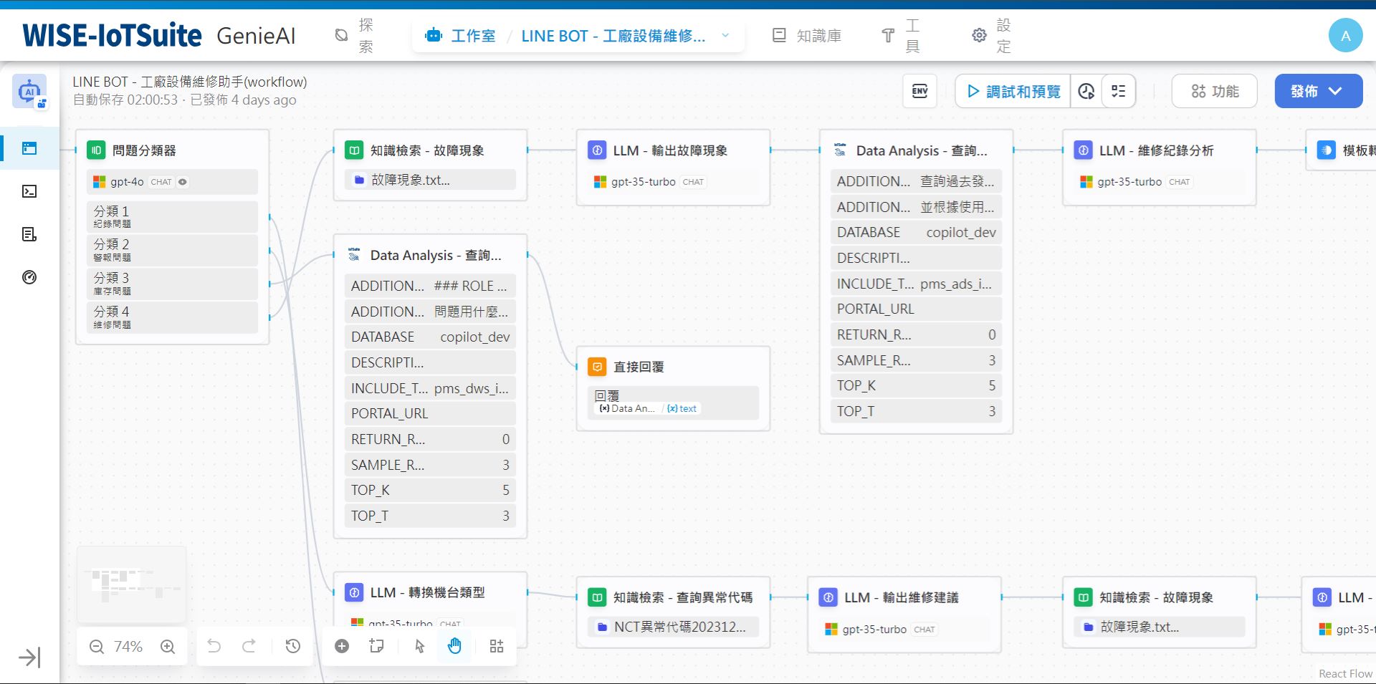This screenshot has height=684, width=1376.
Task: Click React Flow attribution link
Action: [1345, 673]
